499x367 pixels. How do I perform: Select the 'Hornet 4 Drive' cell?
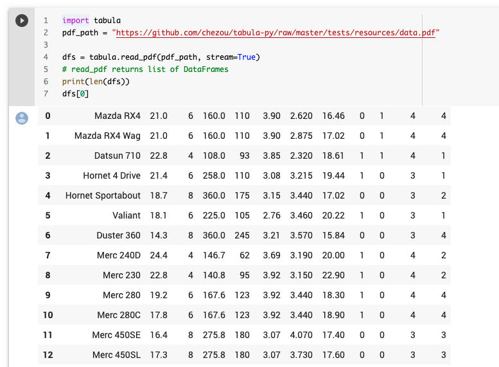112,175
